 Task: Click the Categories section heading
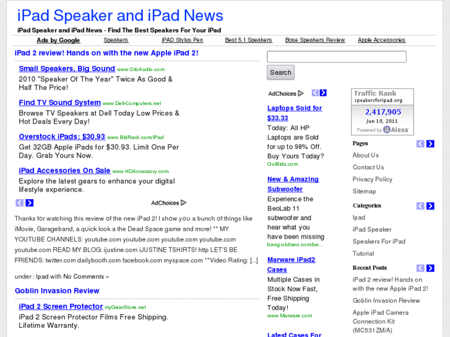click(x=367, y=206)
